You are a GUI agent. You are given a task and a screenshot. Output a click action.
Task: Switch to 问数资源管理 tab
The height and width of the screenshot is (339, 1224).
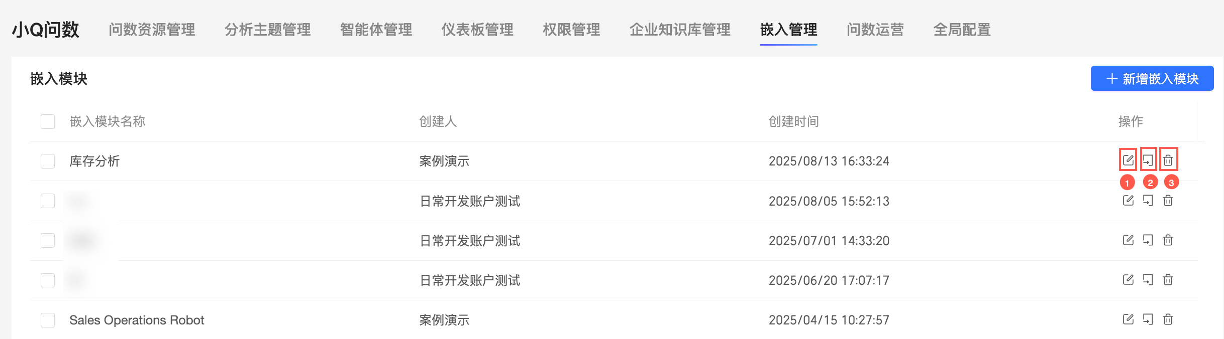[152, 30]
